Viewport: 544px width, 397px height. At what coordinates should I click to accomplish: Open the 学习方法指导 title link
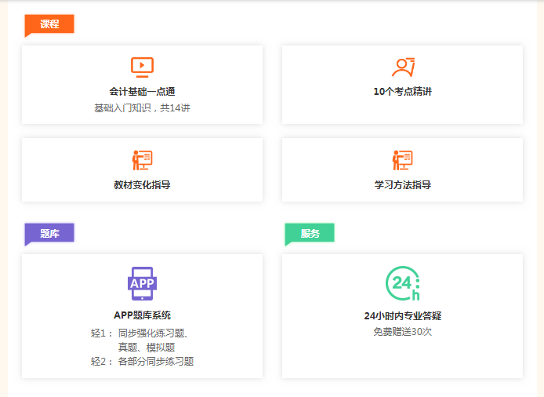(x=402, y=185)
